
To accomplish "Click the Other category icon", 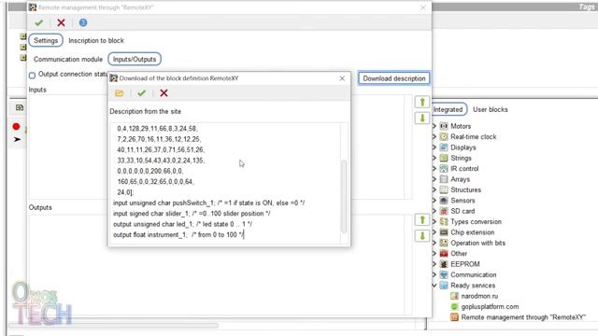I will [x=444, y=253].
